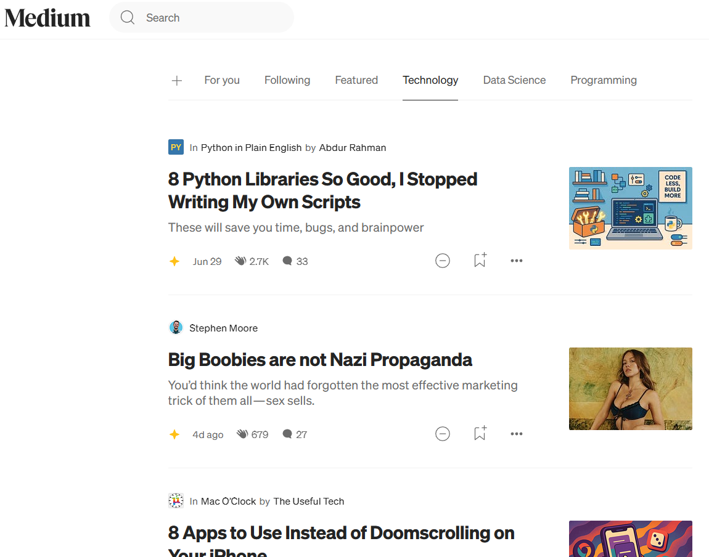This screenshot has width=709, height=557.
Task: Open the 8 Apps Instead of Doomscrolling article
Action: click(342, 540)
